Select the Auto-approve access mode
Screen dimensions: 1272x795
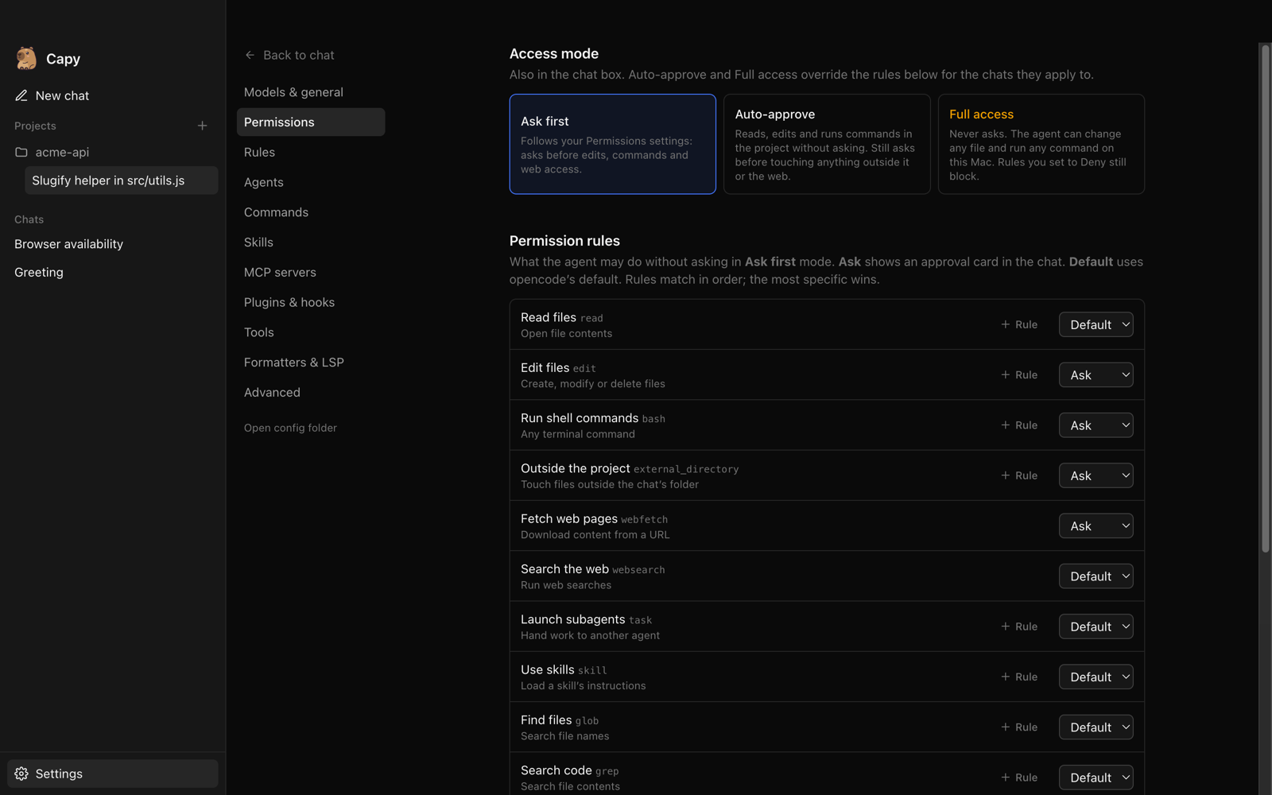point(827,144)
